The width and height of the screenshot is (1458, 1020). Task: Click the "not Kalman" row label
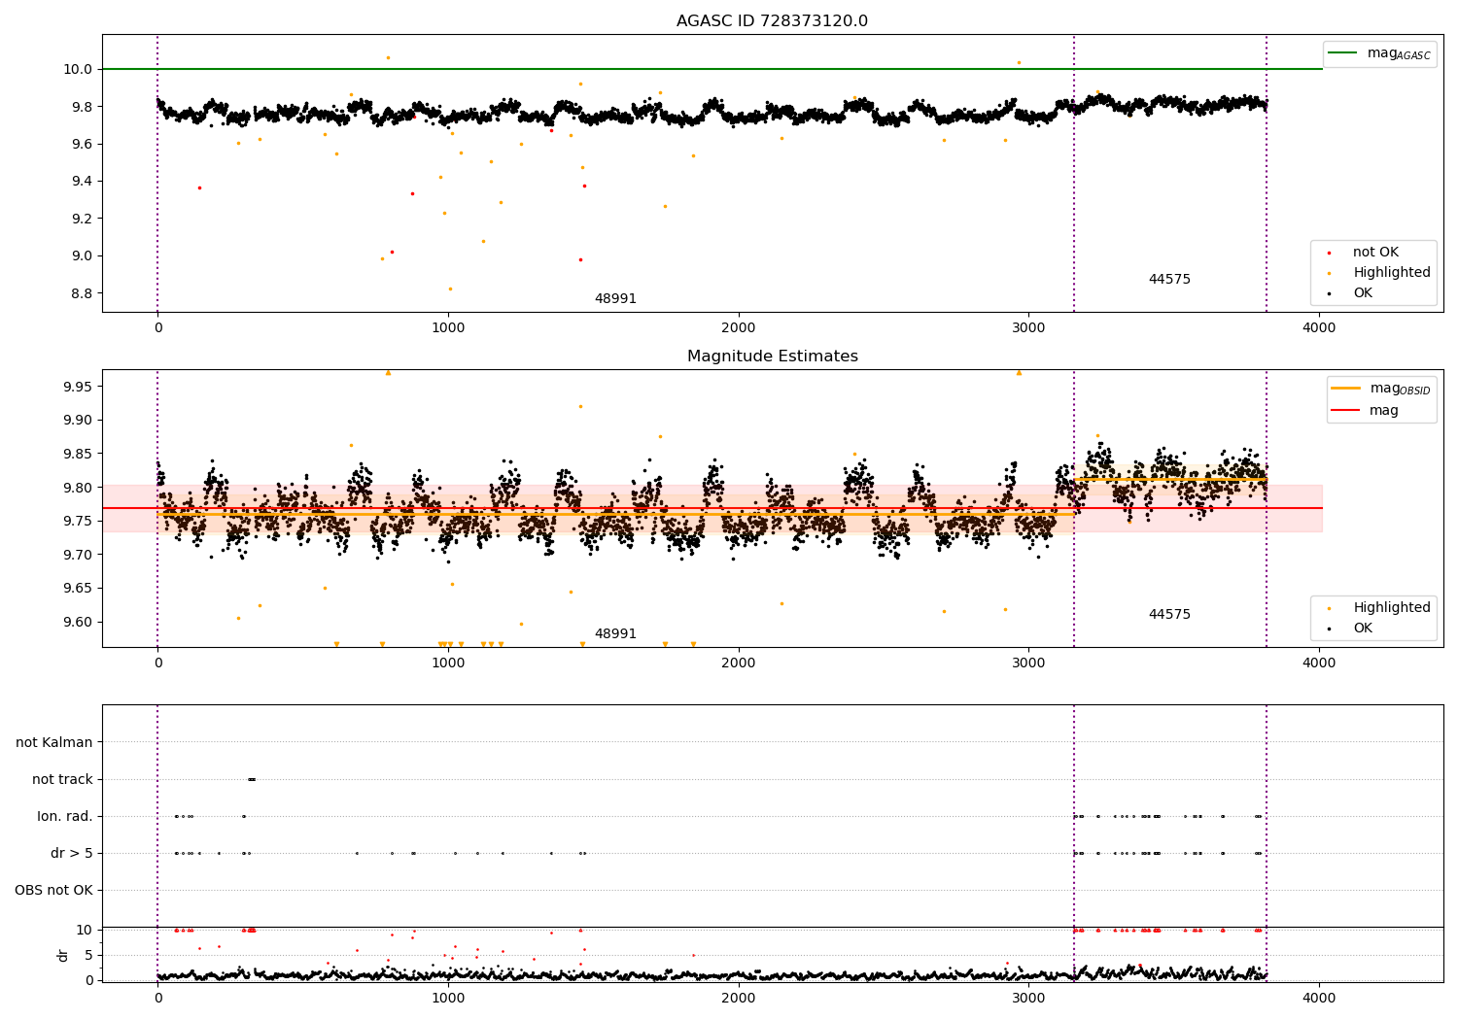[54, 743]
